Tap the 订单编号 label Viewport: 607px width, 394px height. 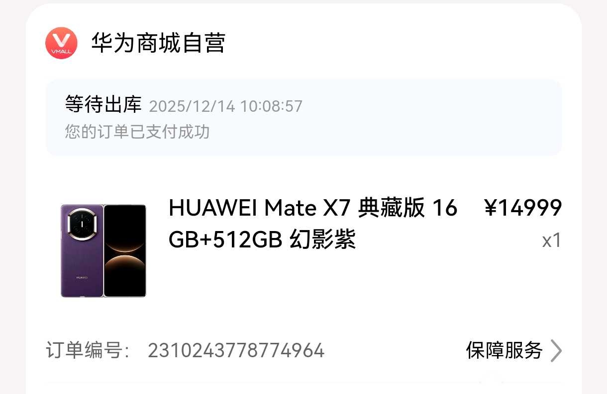[88, 351]
